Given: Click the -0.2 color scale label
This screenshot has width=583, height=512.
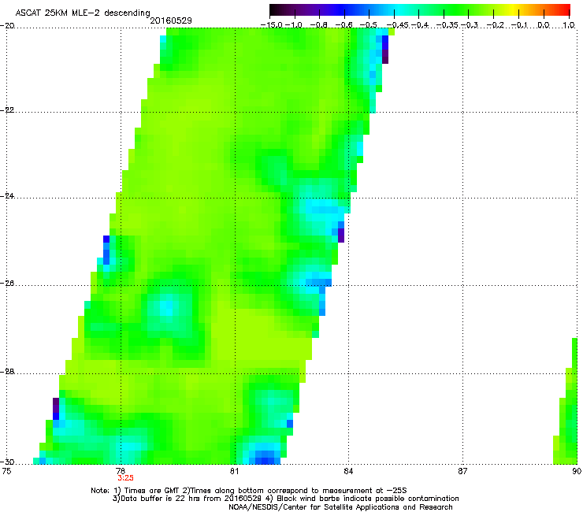Looking at the screenshot, I should pos(495,25).
